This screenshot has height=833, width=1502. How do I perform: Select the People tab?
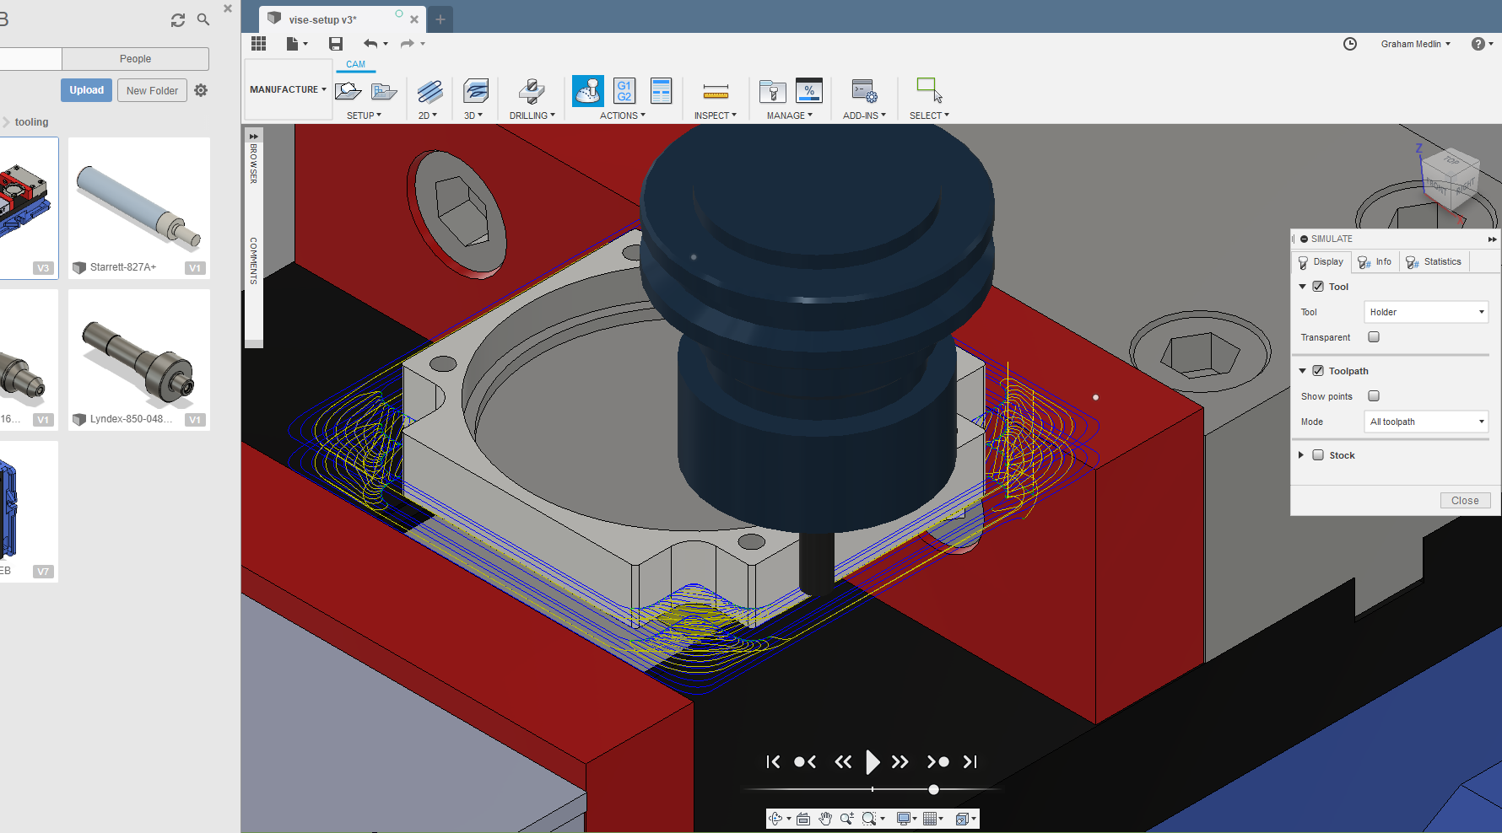pos(135,59)
